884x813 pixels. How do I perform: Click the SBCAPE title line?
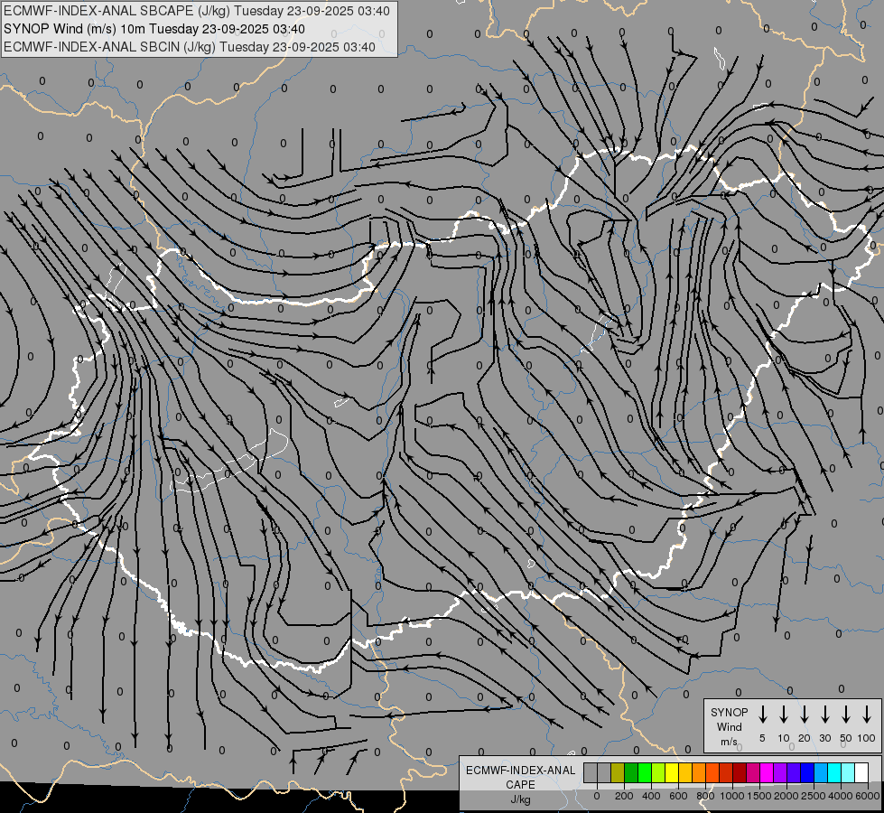tap(197, 11)
